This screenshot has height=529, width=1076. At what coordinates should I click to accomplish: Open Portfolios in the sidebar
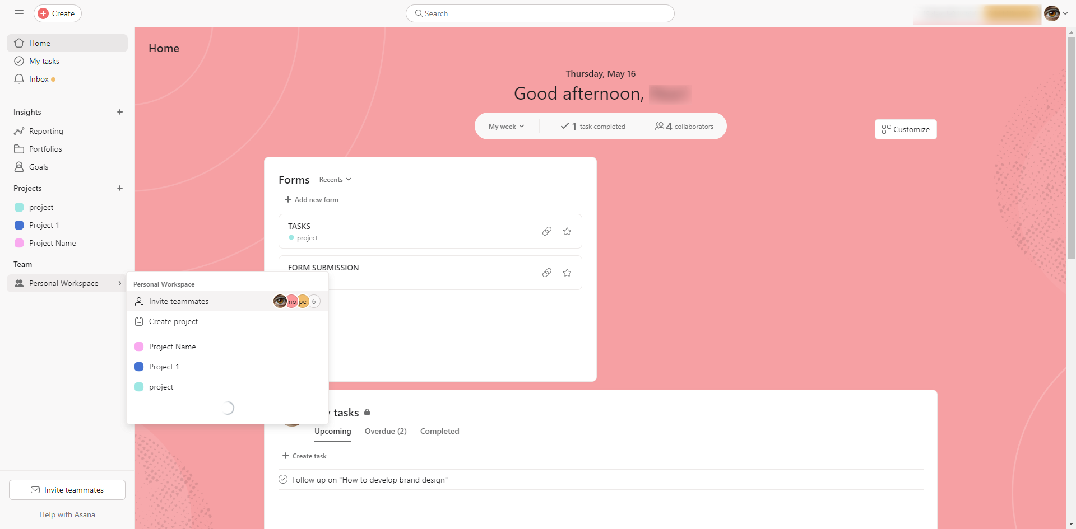tap(67, 149)
